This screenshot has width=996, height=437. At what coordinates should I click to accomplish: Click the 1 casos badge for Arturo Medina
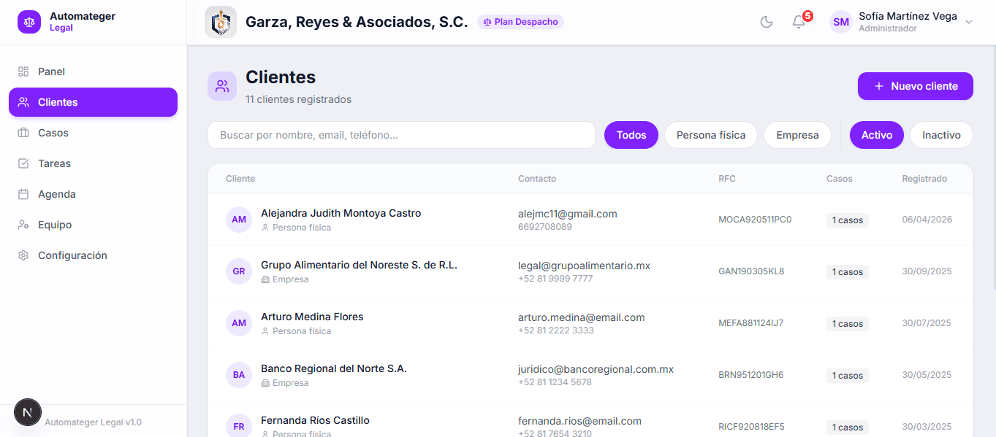click(x=847, y=323)
